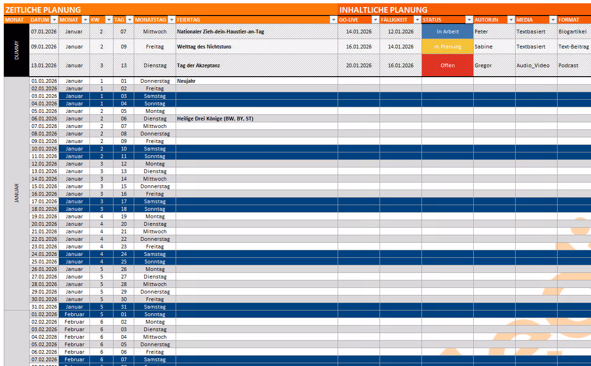The image size is (591, 366).
Task: Select the In Planung status cell
Action: [447, 47]
